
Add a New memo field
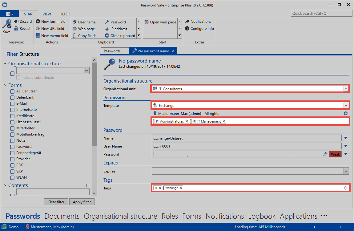coord(52,35)
